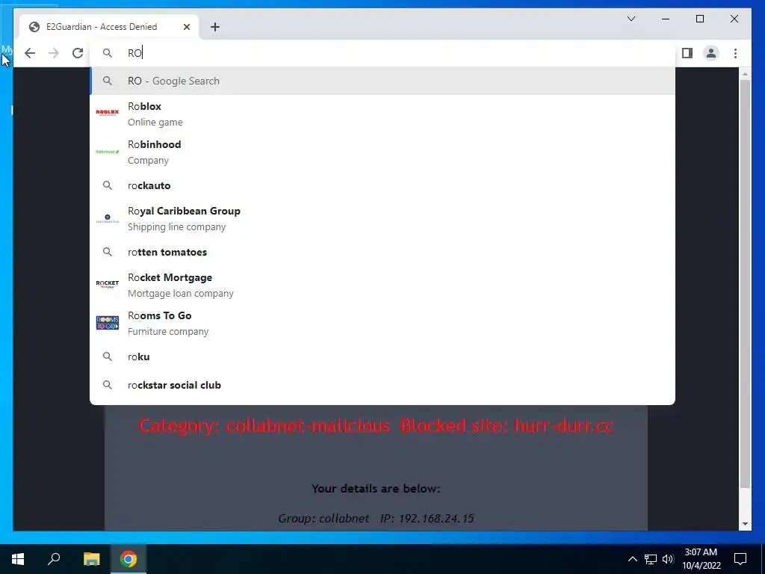Show hidden system tray icons

pyautogui.click(x=632, y=559)
